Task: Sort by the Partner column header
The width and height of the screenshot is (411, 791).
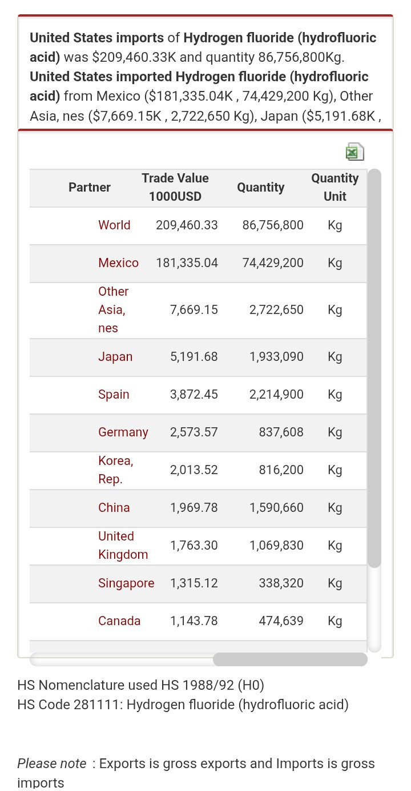Action: [90, 187]
